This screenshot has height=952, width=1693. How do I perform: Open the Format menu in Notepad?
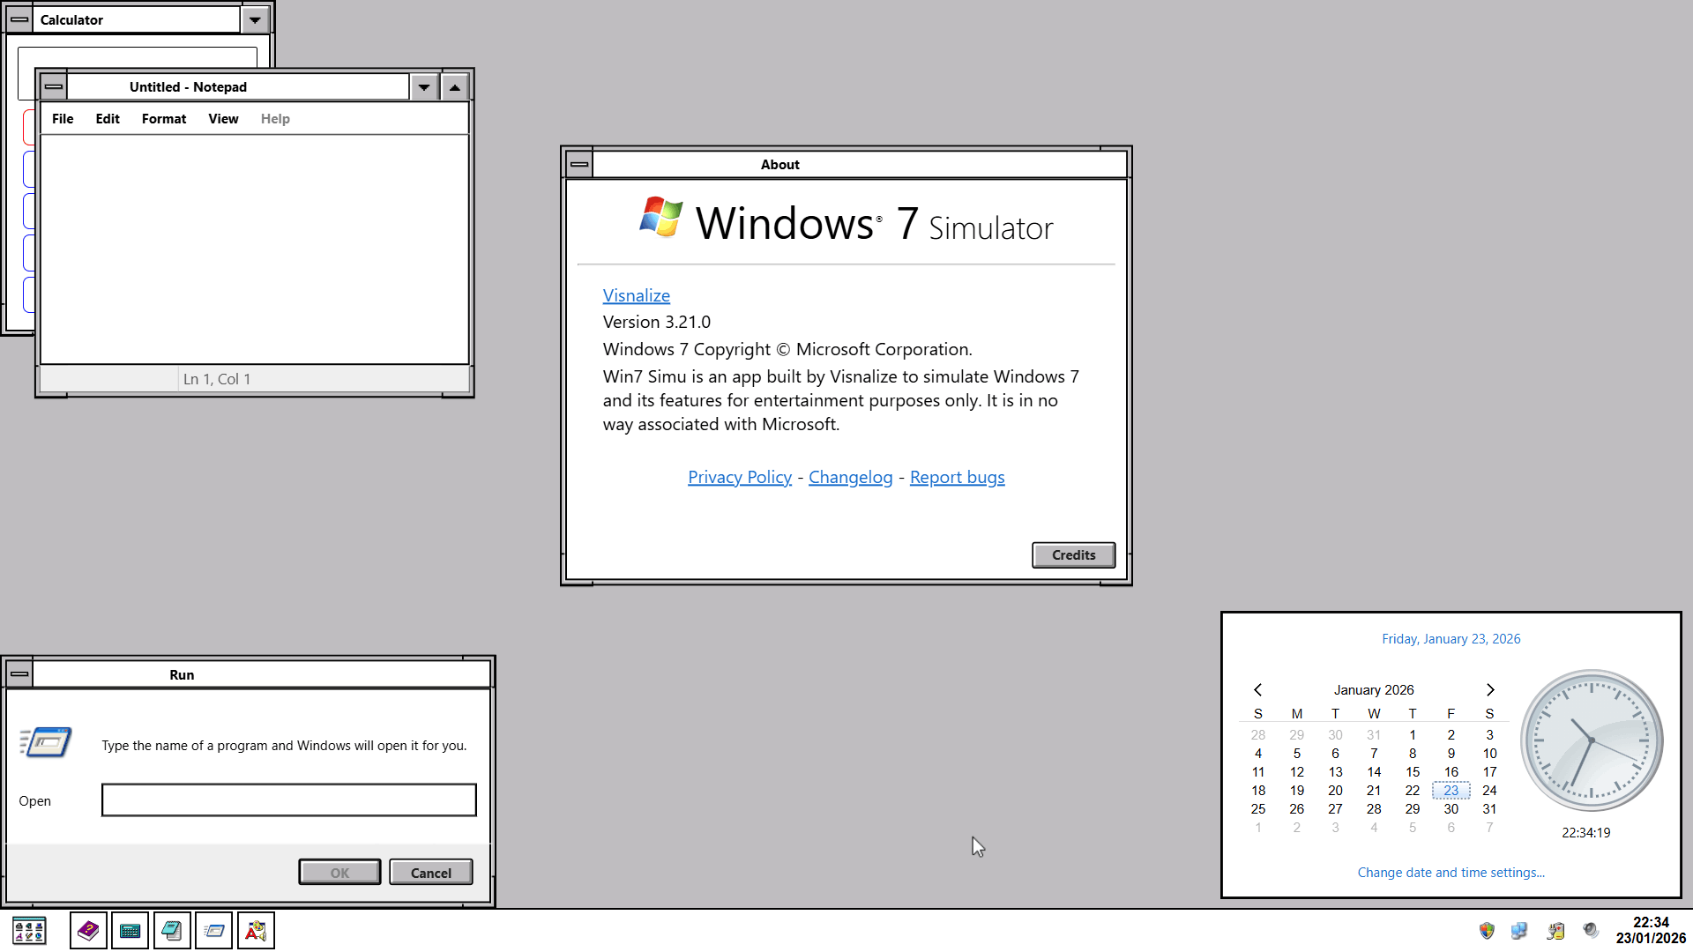(164, 119)
